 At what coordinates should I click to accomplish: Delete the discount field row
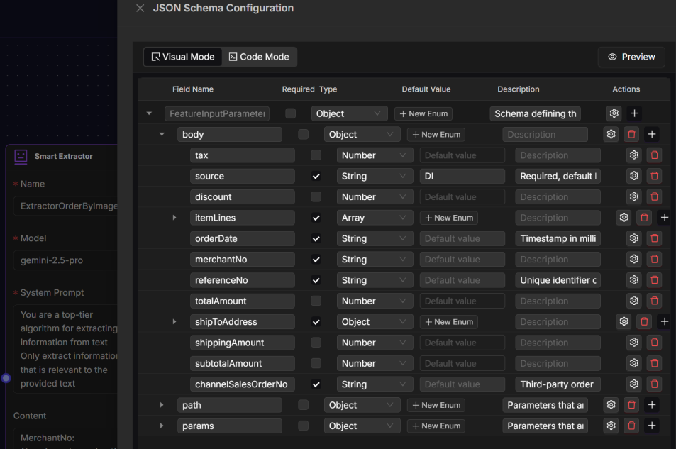click(653, 196)
